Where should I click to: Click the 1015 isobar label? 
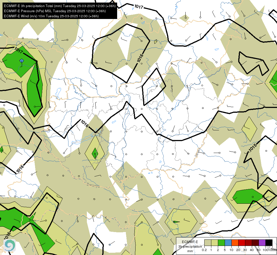(253, 148)
